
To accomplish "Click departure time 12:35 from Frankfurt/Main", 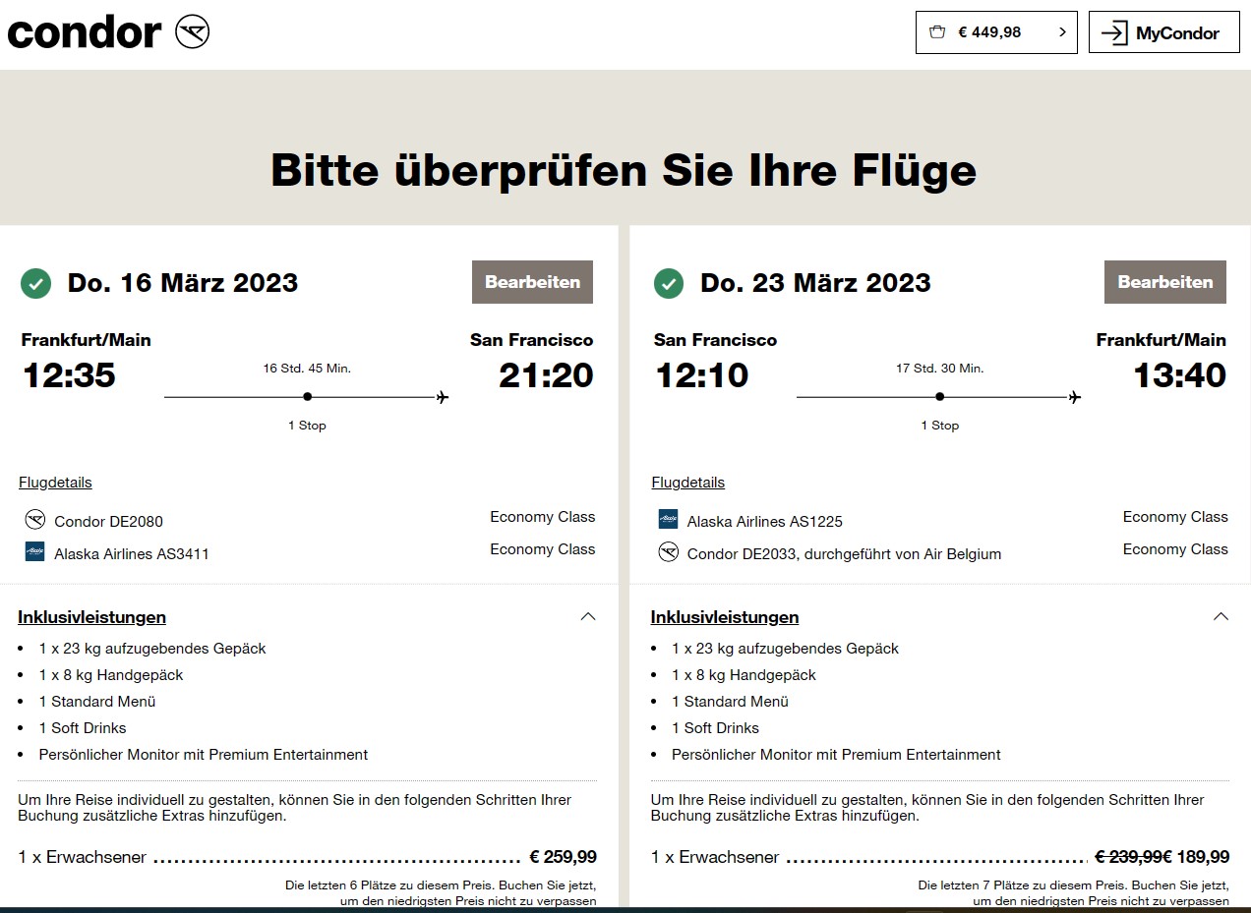I will point(69,375).
